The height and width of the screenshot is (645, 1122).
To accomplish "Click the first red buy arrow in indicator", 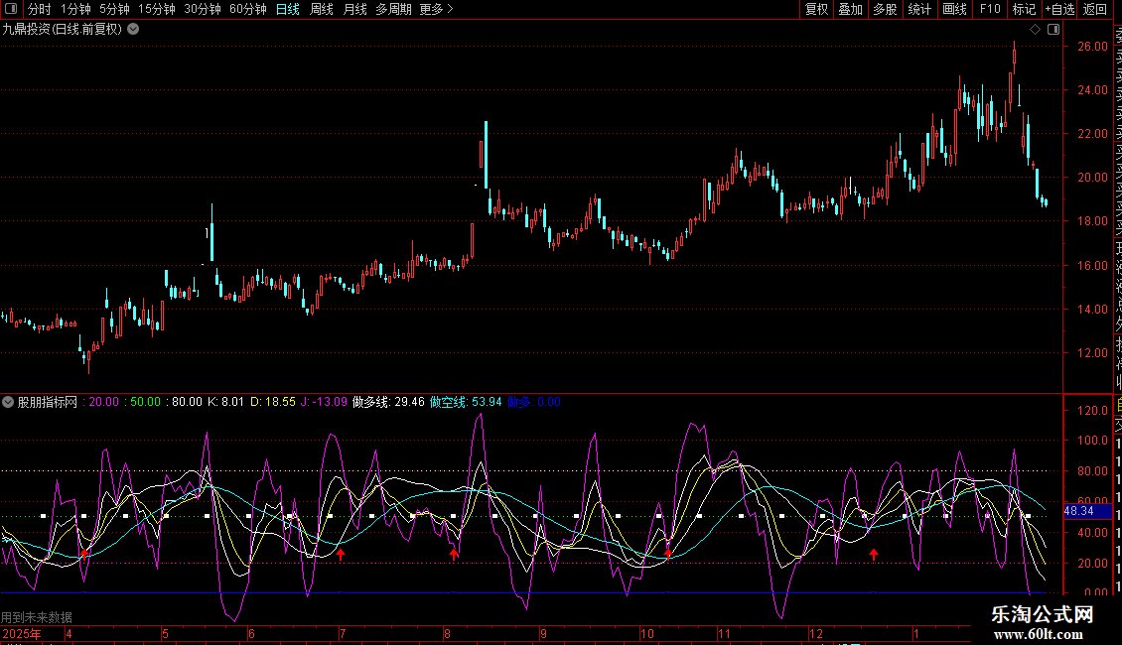I will click(x=84, y=552).
